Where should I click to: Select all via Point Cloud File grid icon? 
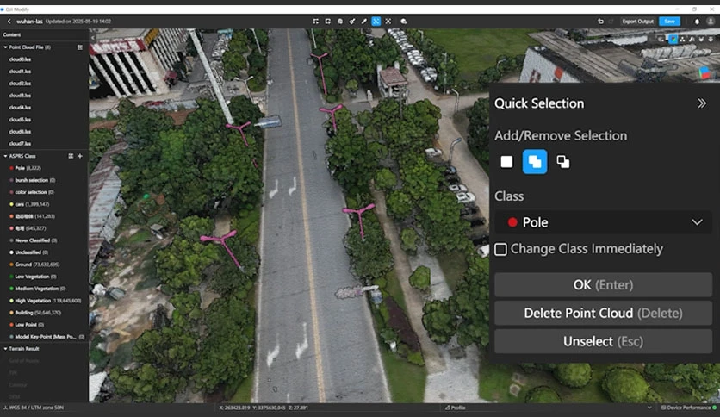80,47
